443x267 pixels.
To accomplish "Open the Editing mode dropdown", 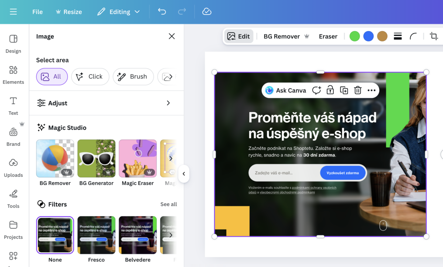I will click(119, 11).
